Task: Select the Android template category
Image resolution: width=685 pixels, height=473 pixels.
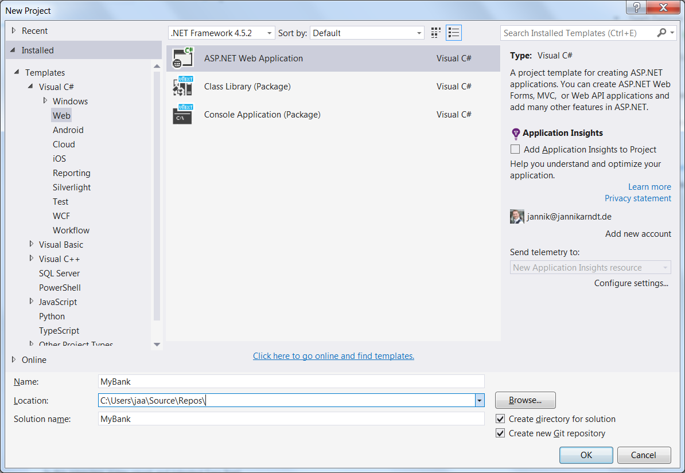Action: 68,130
